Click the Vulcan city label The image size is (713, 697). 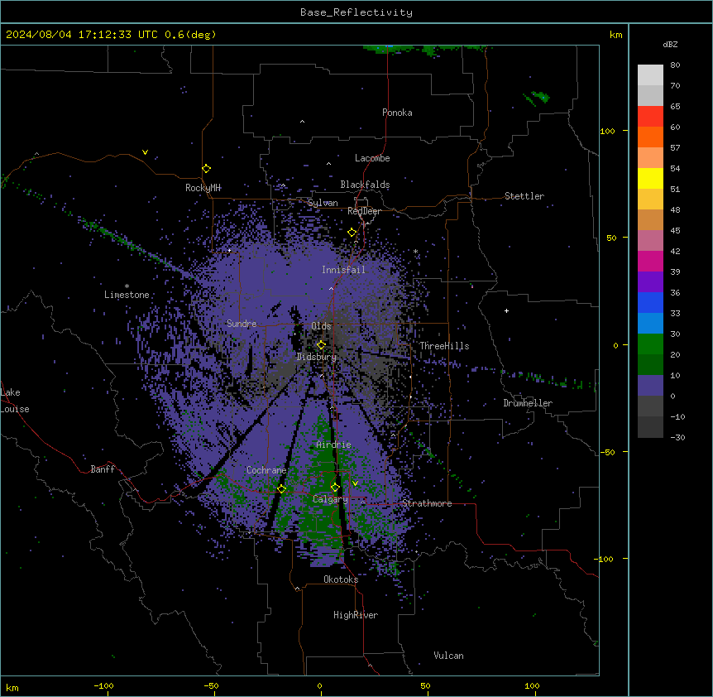click(x=448, y=656)
